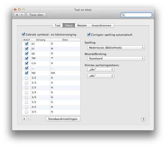Click the back navigation arrow

coord(16,15)
